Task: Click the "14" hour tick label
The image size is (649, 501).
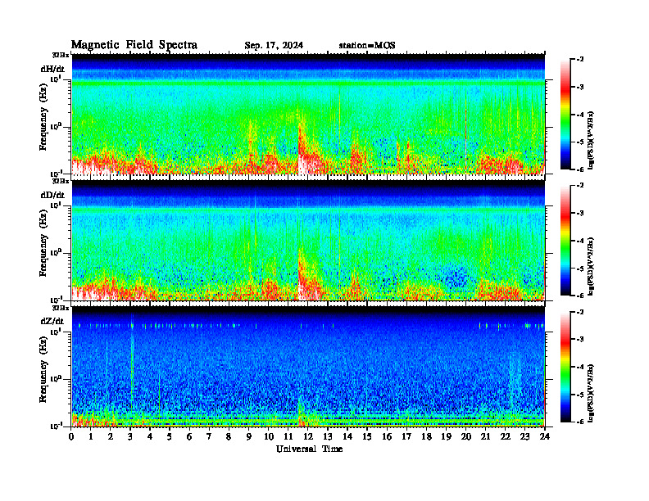Action: tap(347, 437)
